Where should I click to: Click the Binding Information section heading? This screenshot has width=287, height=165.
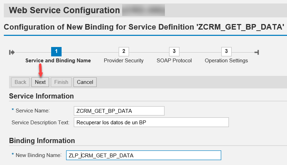pos(42,141)
